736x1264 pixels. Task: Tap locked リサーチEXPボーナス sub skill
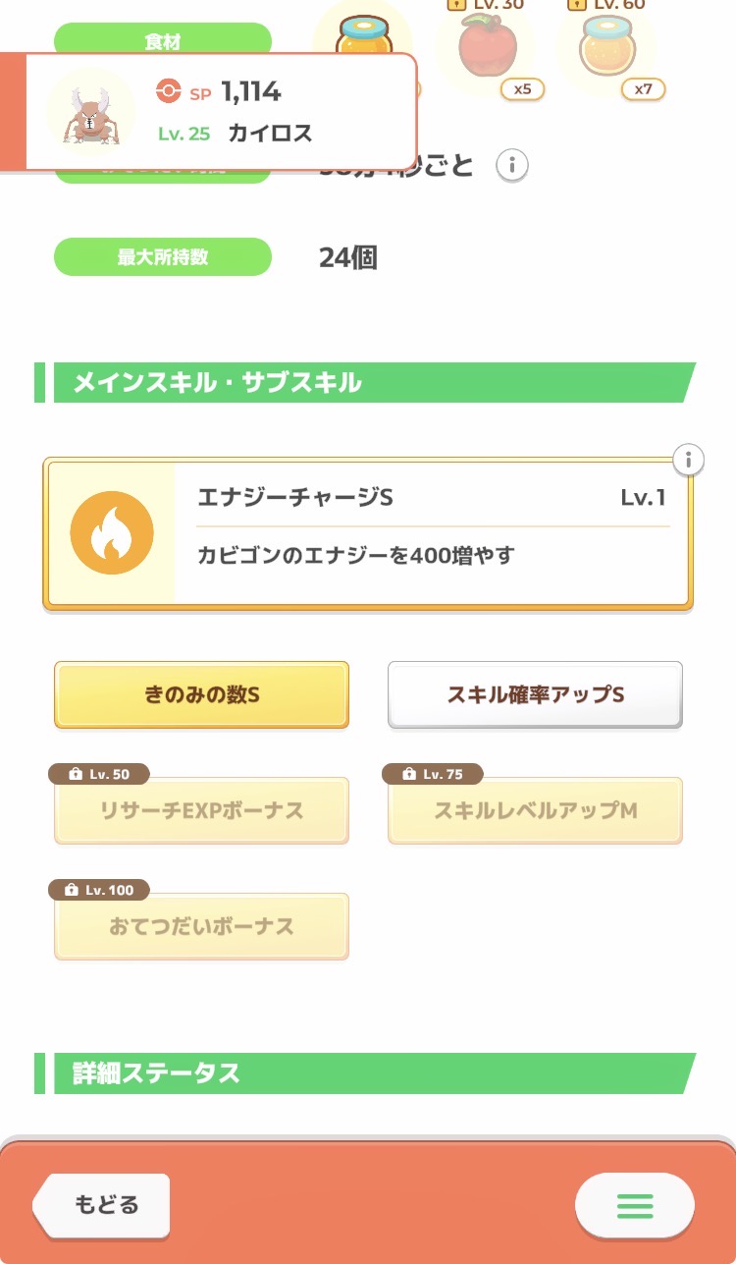coord(201,812)
